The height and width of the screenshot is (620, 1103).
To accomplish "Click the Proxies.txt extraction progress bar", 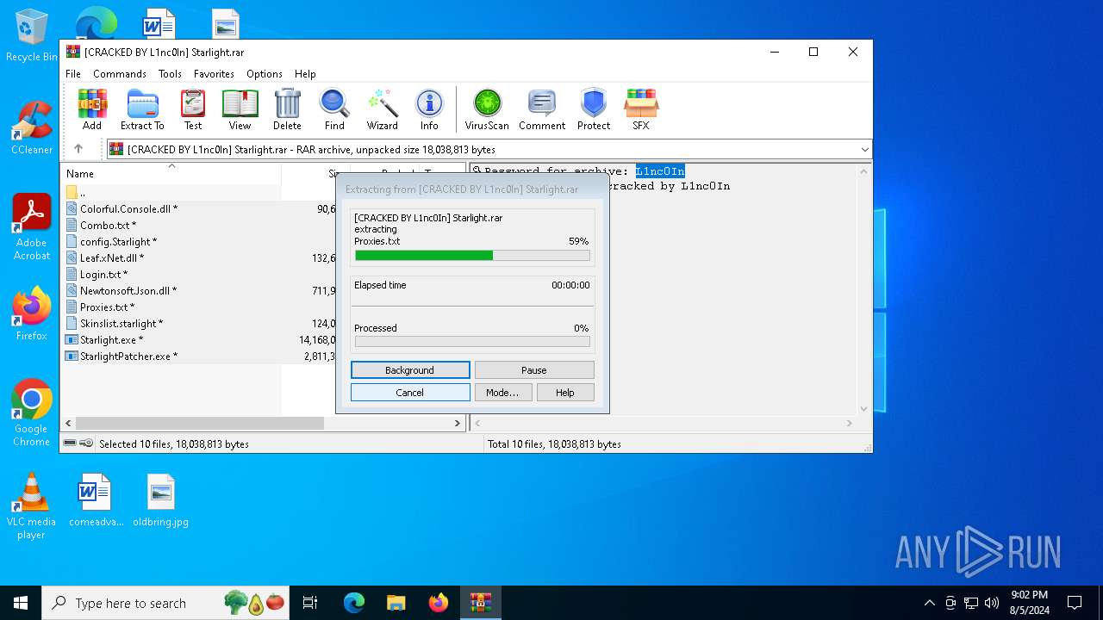I will click(472, 256).
